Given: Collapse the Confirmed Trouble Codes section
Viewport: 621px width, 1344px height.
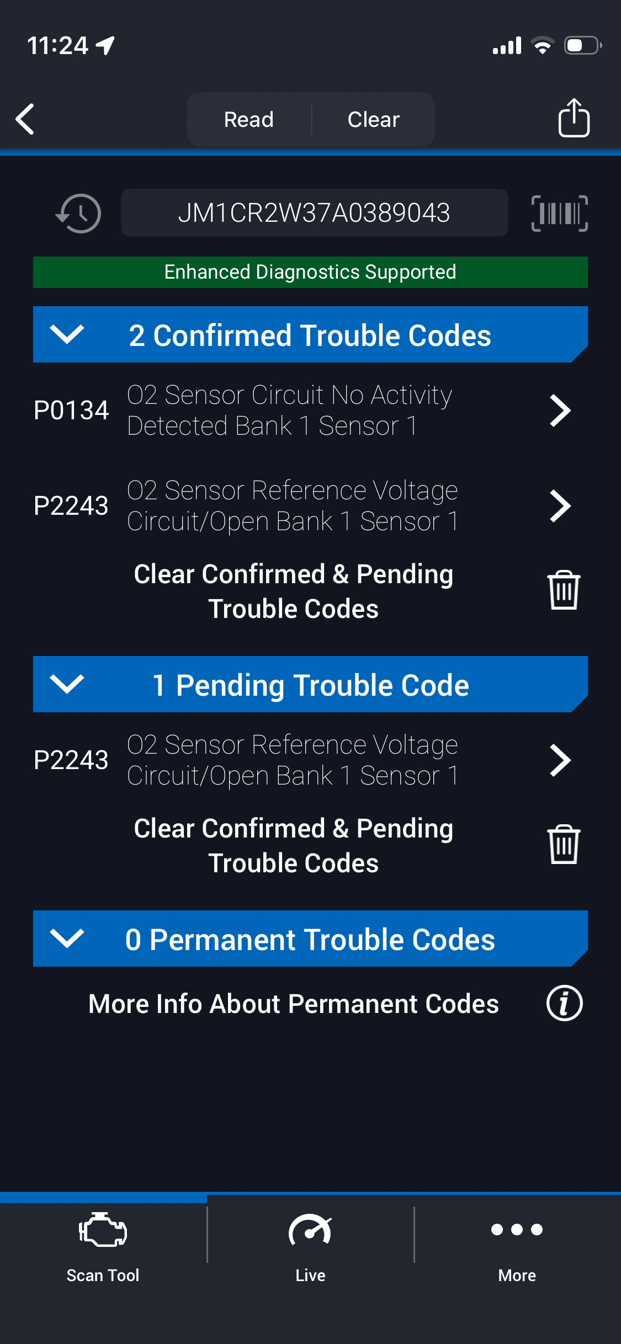Looking at the screenshot, I should (67, 334).
